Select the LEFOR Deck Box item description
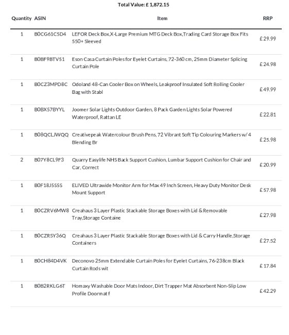Screen dimensions: 289x335 (160, 38)
